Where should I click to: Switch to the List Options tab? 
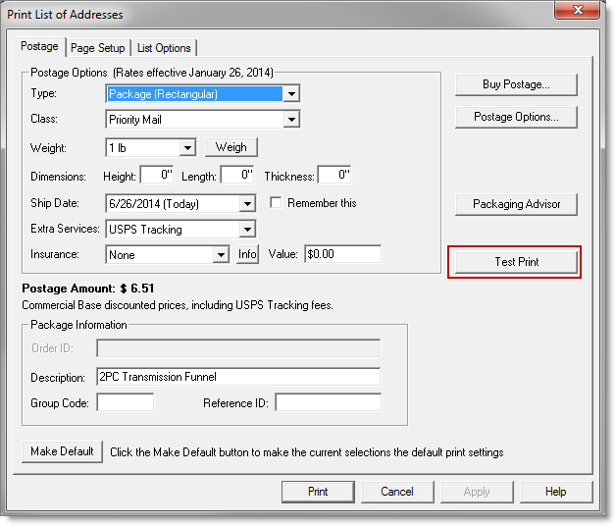(x=165, y=48)
